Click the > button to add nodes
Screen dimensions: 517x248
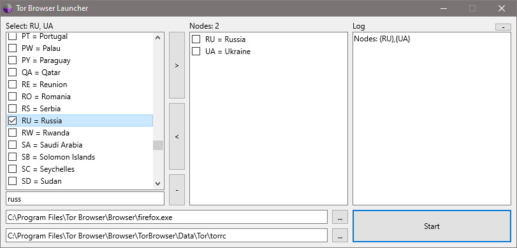[x=177, y=65]
